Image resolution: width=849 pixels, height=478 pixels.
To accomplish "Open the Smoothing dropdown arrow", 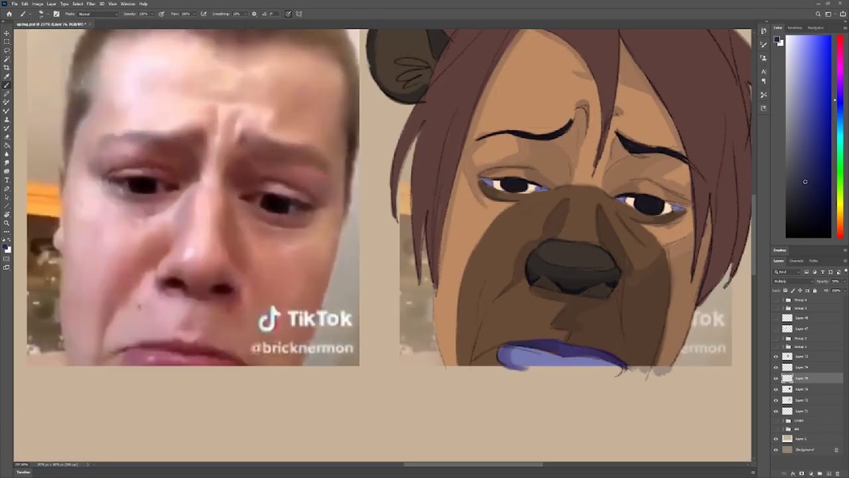I will pos(246,14).
